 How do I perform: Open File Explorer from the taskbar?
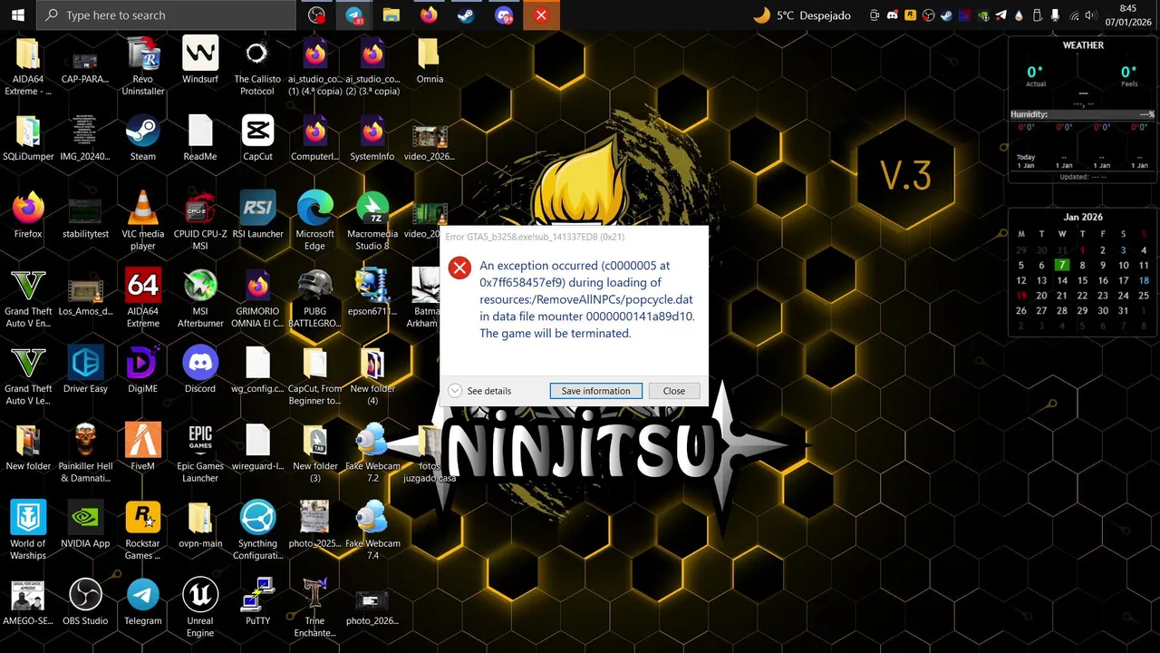[x=391, y=15]
